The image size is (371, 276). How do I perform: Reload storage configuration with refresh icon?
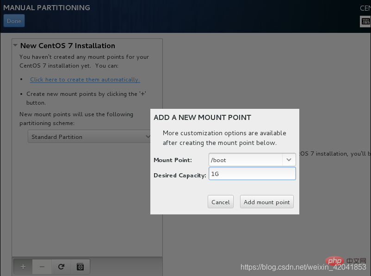click(x=61, y=267)
